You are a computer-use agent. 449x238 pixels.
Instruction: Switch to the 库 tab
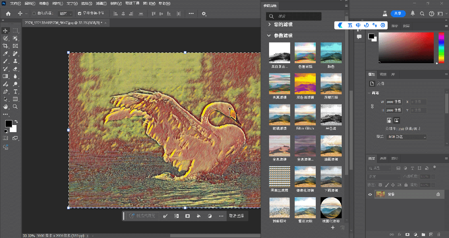(x=393, y=74)
